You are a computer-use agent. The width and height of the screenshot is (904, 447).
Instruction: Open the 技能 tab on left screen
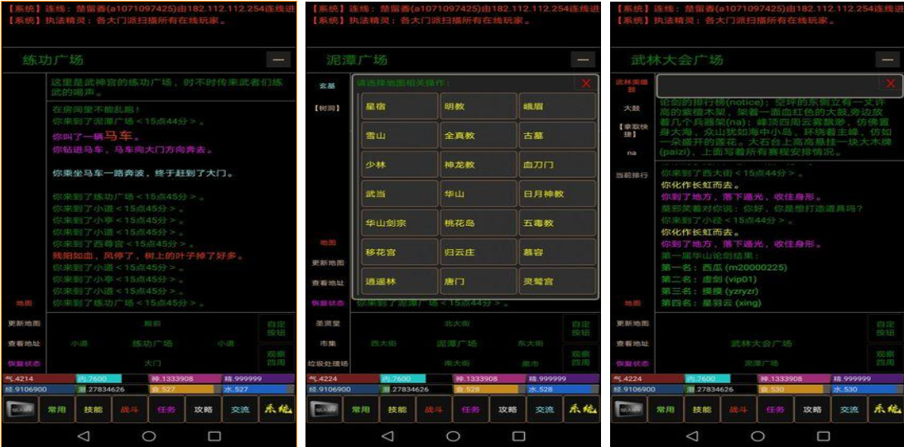pyautogui.click(x=93, y=409)
